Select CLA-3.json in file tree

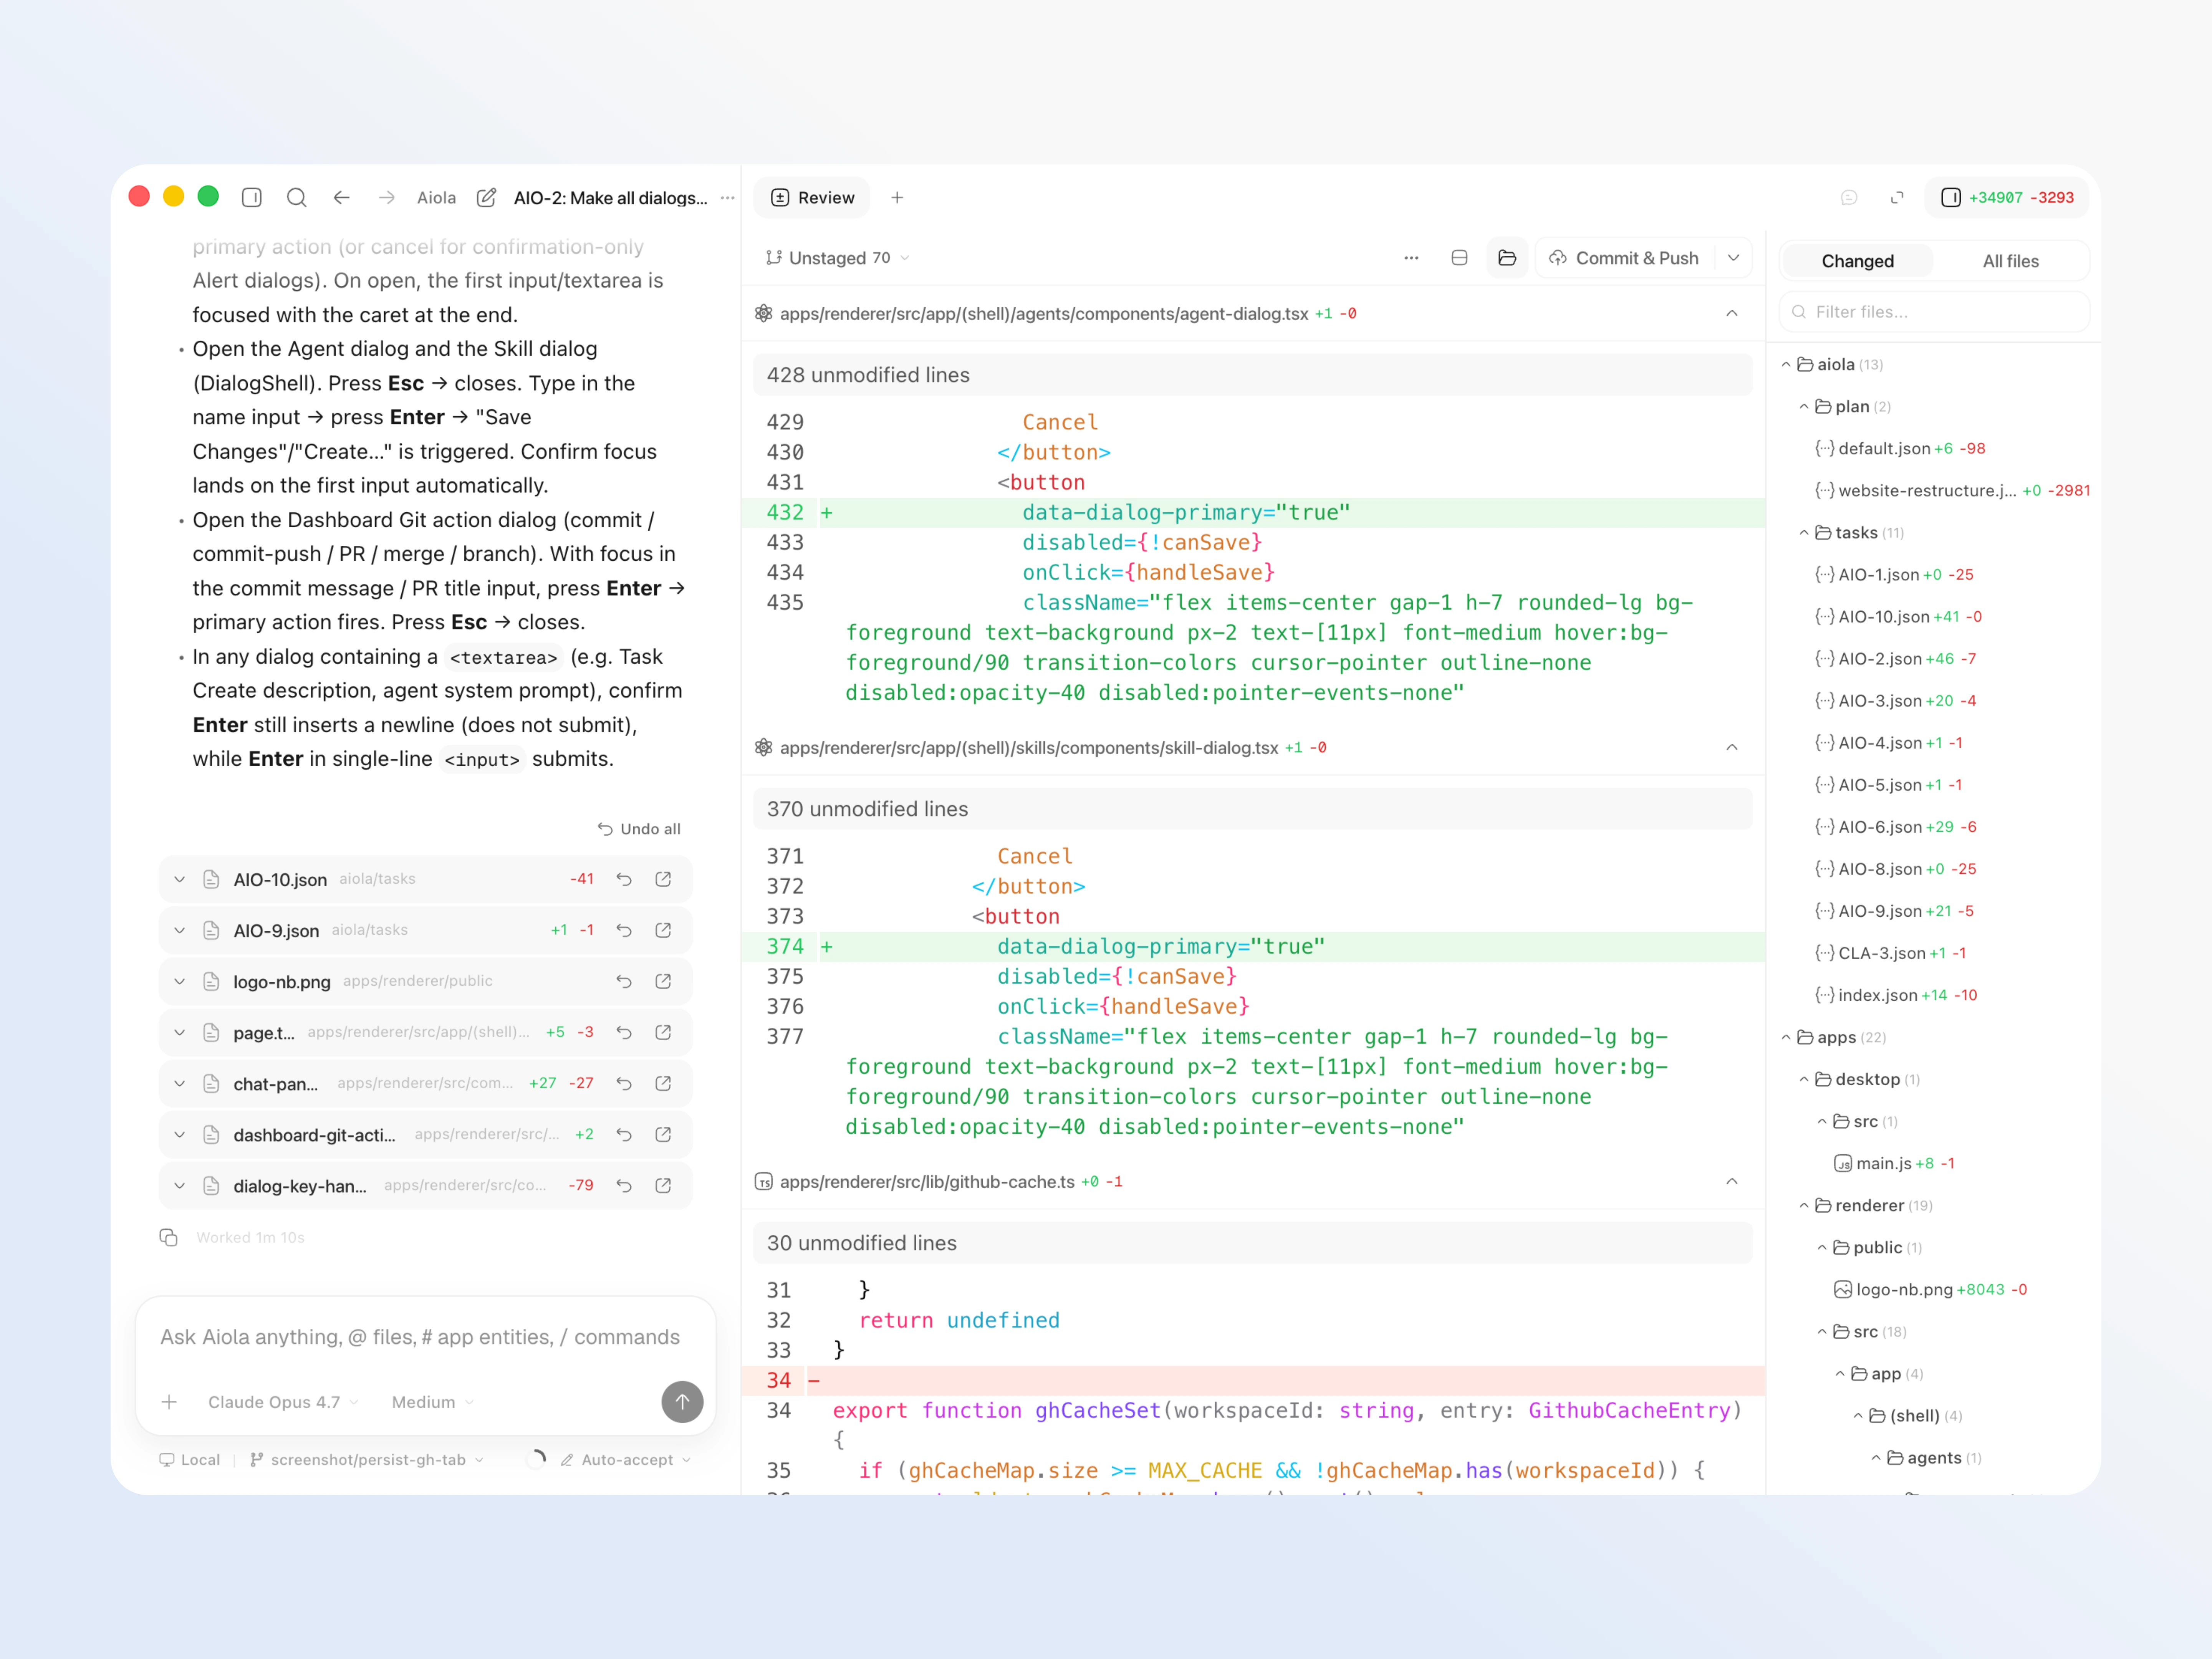tap(1890, 954)
